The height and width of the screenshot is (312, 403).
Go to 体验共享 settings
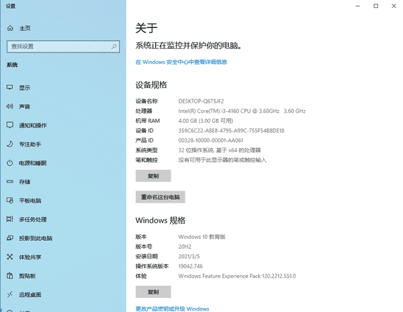click(30, 257)
